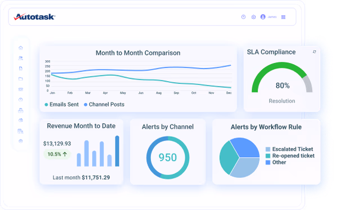Open the clock timesheet icon in sidebar

click(x=21, y=100)
